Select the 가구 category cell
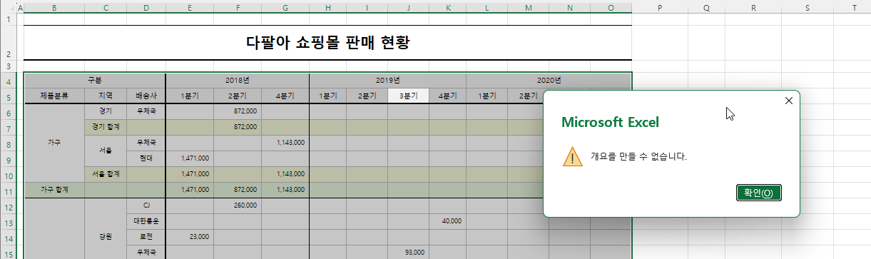The height and width of the screenshot is (259, 871). coord(54,143)
